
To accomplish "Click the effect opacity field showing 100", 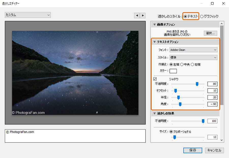I will (x=212, y=121).
